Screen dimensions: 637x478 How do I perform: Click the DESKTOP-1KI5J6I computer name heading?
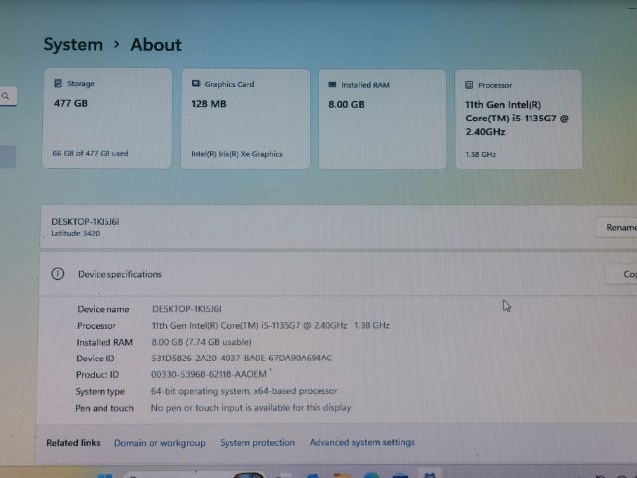click(x=86, y=221)
